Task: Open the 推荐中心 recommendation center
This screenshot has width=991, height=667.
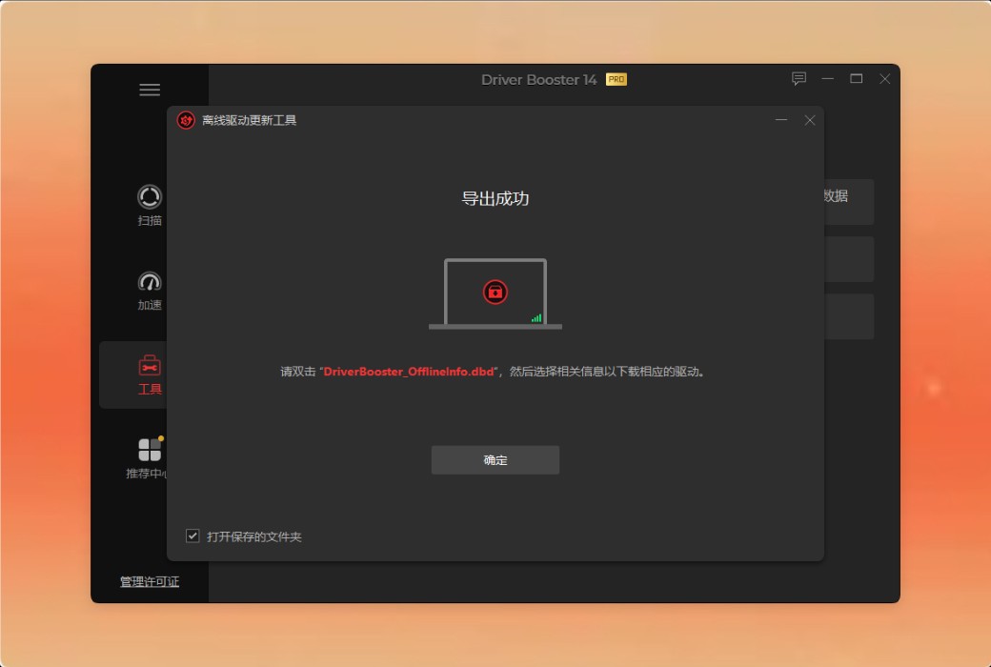Action: [146, 458]
